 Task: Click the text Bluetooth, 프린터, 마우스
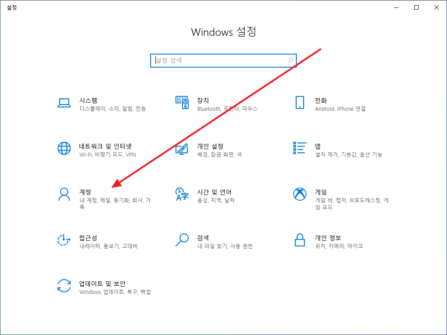pos(227,109)
